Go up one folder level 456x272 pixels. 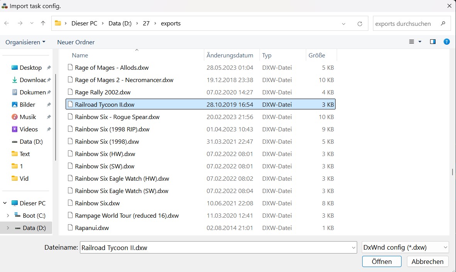[x=43, y=23]
